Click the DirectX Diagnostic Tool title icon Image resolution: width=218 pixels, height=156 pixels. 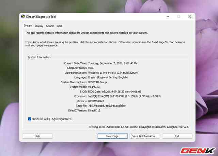23,17
